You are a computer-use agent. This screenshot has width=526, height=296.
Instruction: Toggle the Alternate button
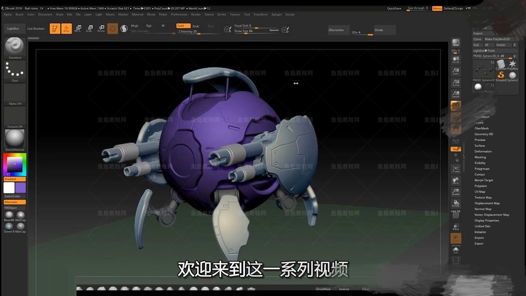coord(14,202)
